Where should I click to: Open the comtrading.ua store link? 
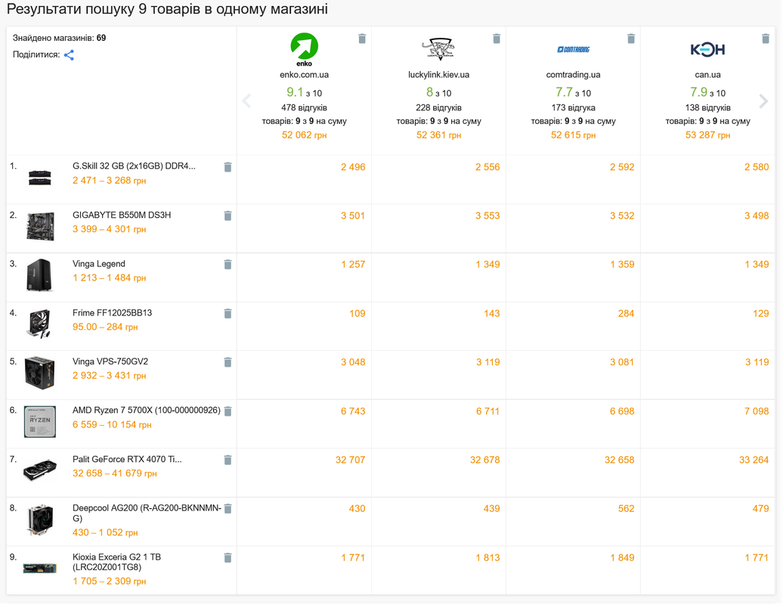pos(573,75)
